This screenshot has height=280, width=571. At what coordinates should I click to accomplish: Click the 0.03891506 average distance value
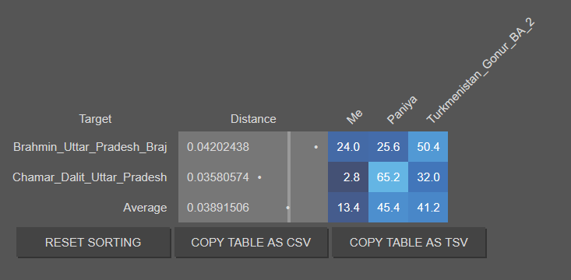point(218,208)
